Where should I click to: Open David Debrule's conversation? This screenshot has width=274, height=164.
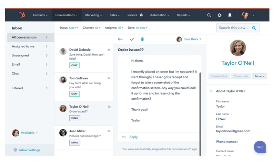84,58
